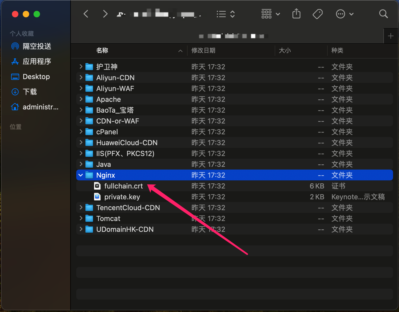The image size is (399, 312).
Task: Sort by the 名称 column header
Action: (102, 51)
